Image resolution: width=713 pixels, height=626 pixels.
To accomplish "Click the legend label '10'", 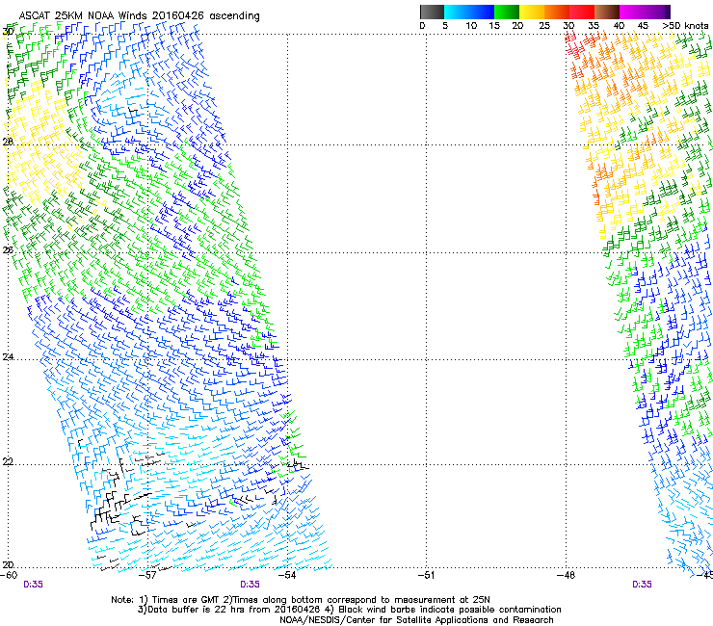I will pos(471,26).
